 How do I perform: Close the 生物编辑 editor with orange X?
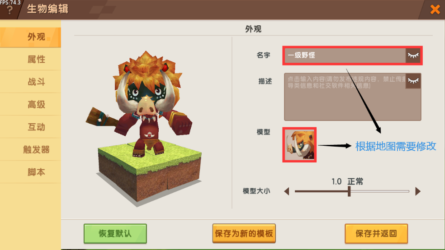pos(435,9)
